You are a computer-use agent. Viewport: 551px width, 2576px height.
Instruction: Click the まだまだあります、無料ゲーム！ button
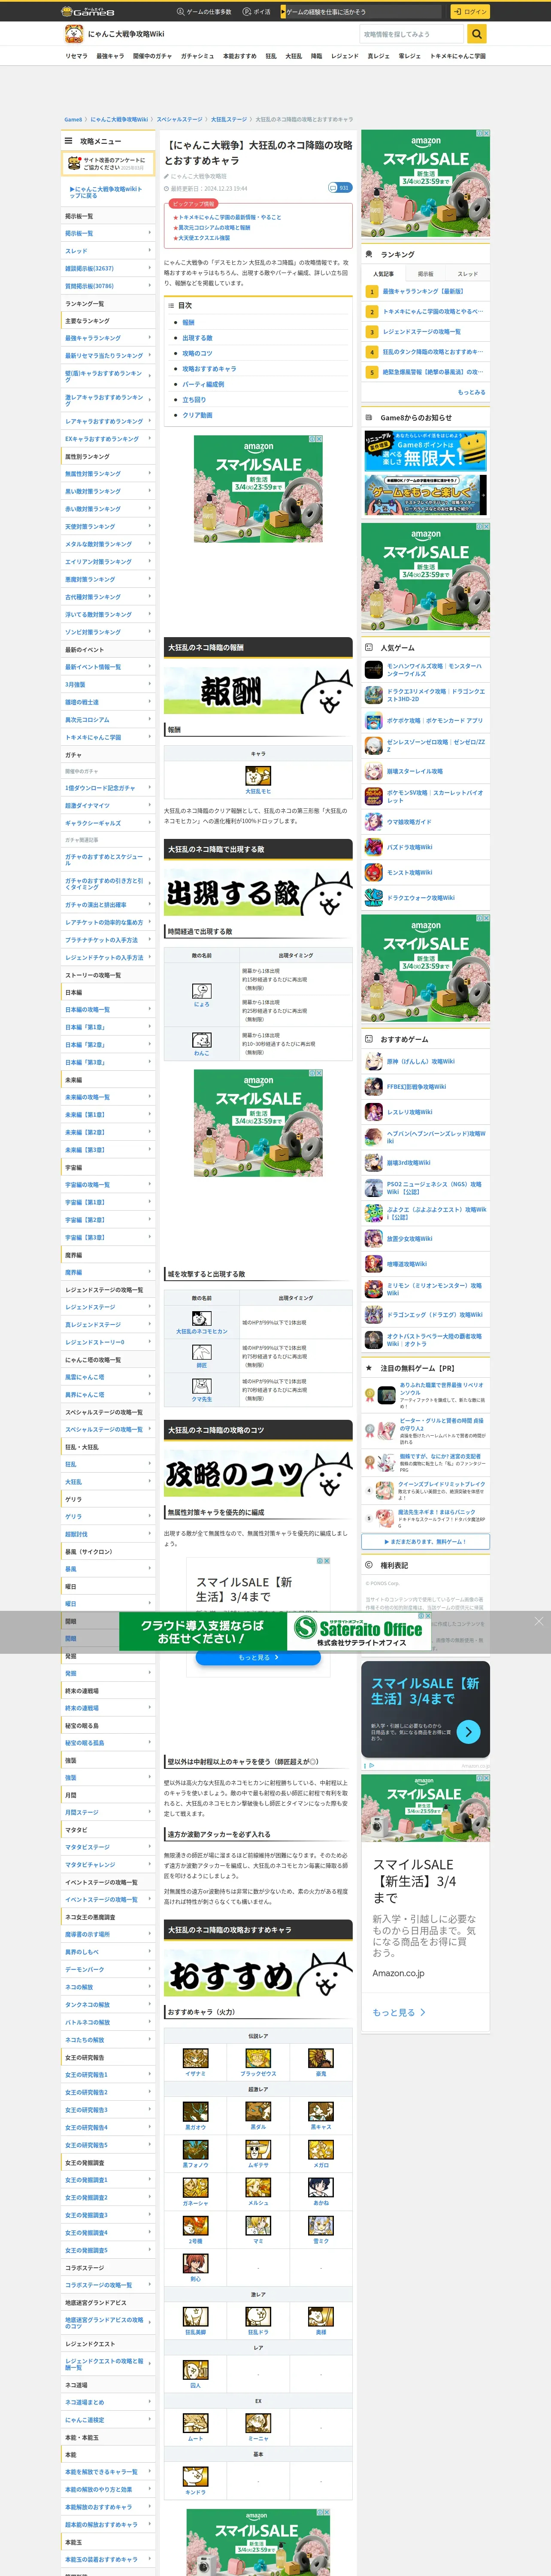click(426, 1542)
